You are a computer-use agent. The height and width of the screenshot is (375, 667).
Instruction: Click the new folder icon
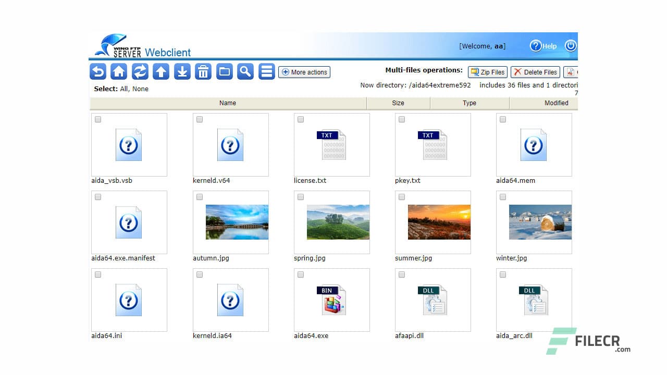coord(224,71)
